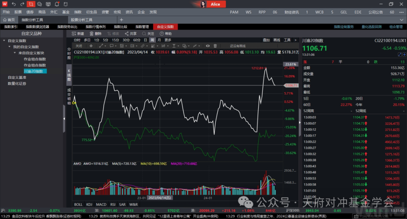Switch chart period to 月 (monthly)
Viewport: 407px width, 219px height.
click(159, 40)
